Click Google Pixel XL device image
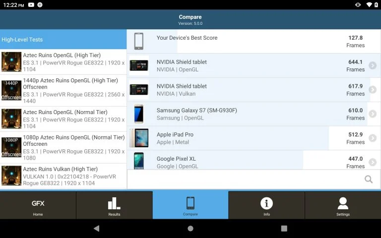The width and height of the screenshot is (381, 238). (139, 161)
